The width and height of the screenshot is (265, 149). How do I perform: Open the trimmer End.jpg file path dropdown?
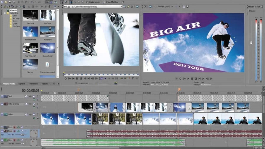(x=121, y=7)
